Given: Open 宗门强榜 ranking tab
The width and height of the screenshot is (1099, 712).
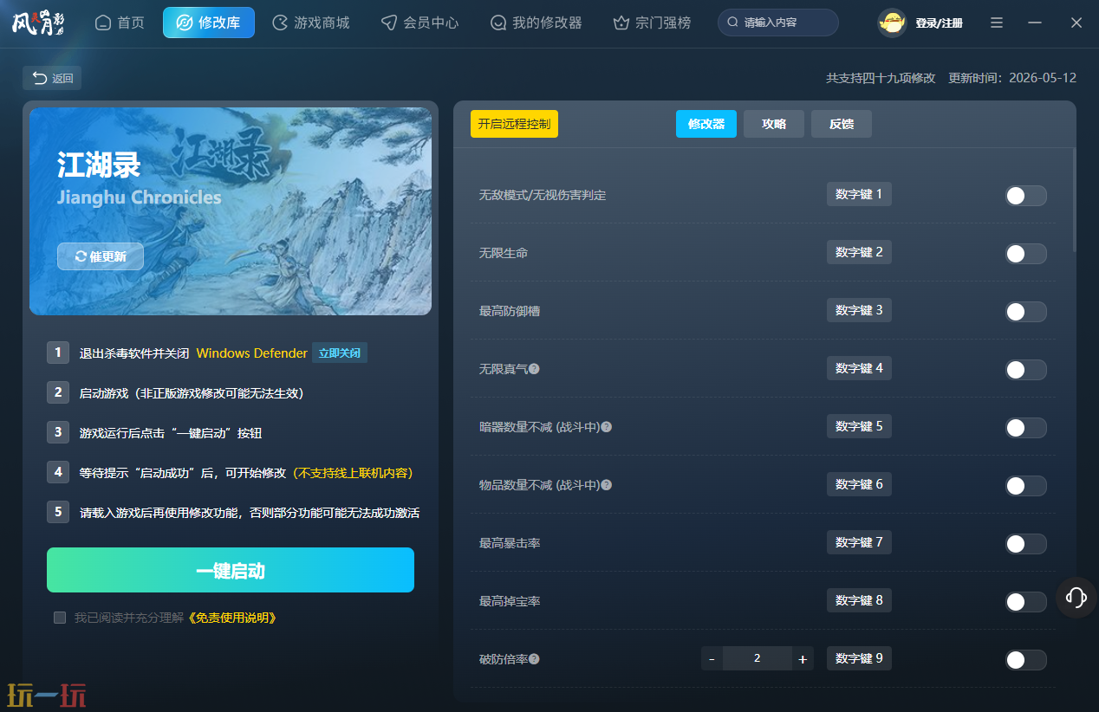Looking at the screenshot, I should [x=652, y=23].
